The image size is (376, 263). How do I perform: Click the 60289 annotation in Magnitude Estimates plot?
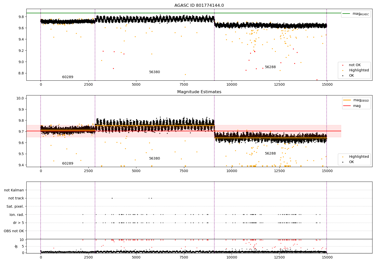(x=68, y=164)
